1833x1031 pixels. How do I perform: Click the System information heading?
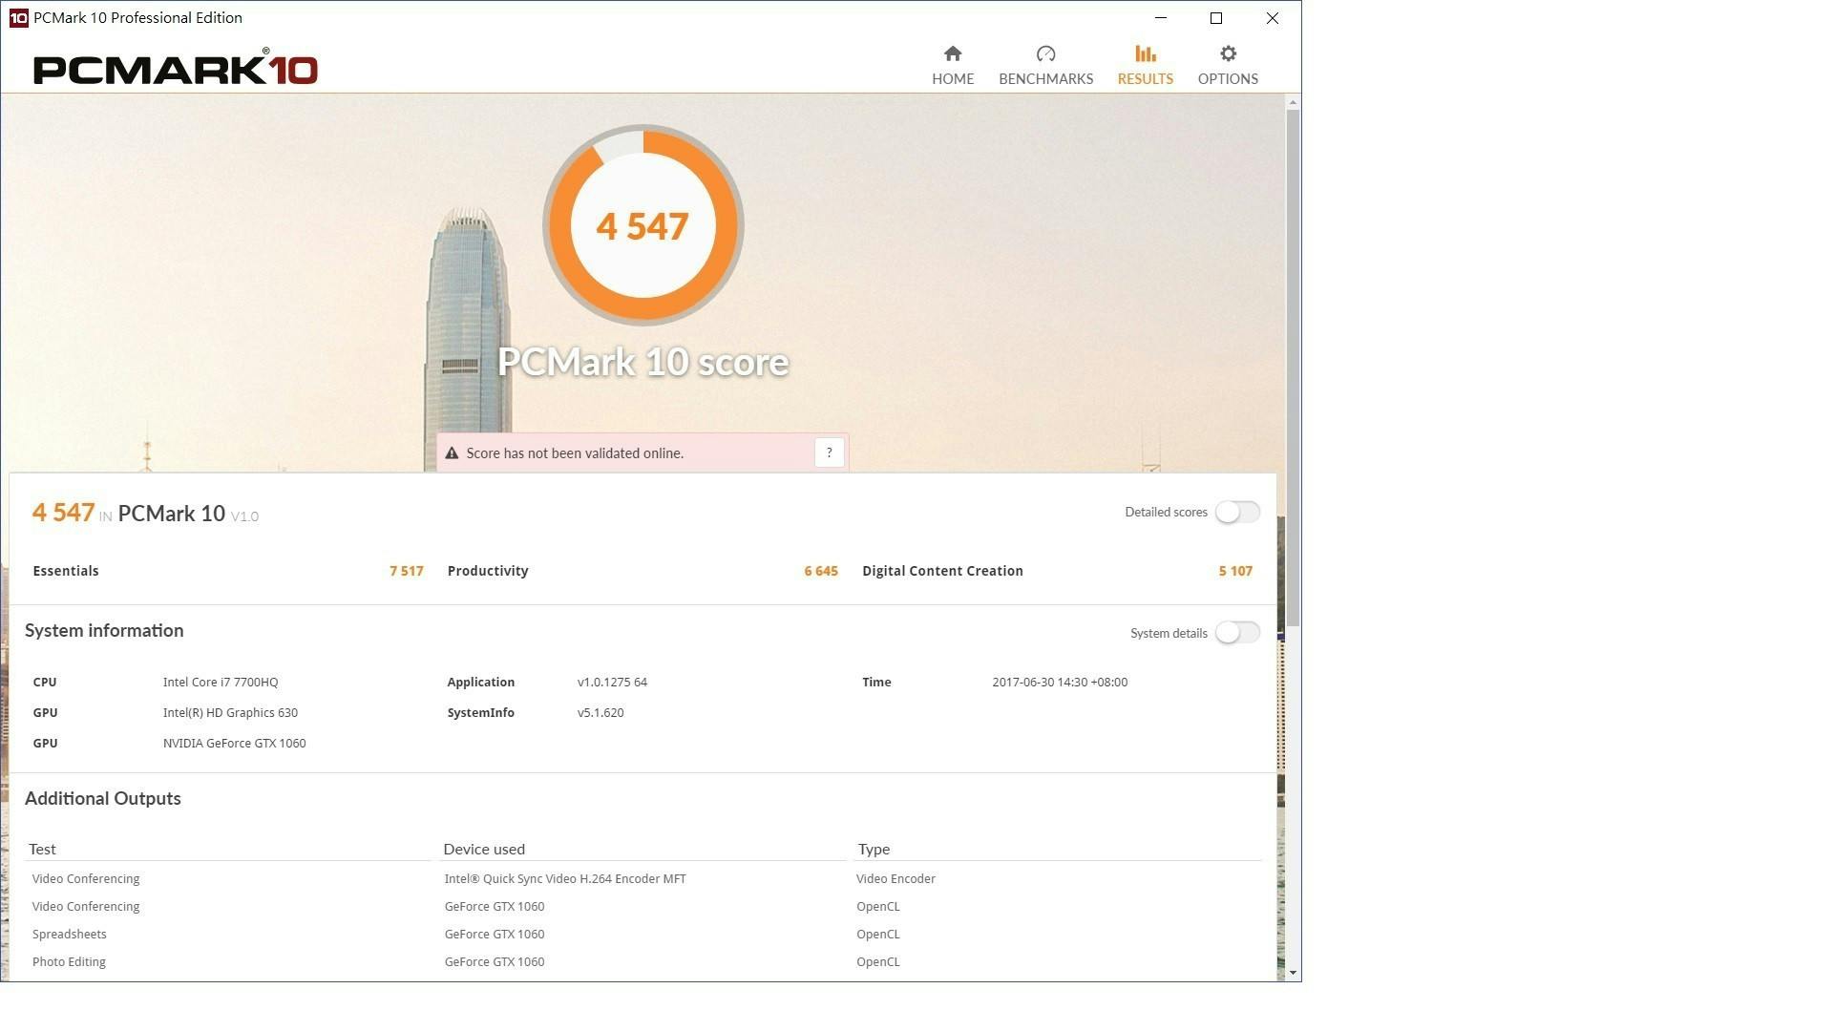104,631
